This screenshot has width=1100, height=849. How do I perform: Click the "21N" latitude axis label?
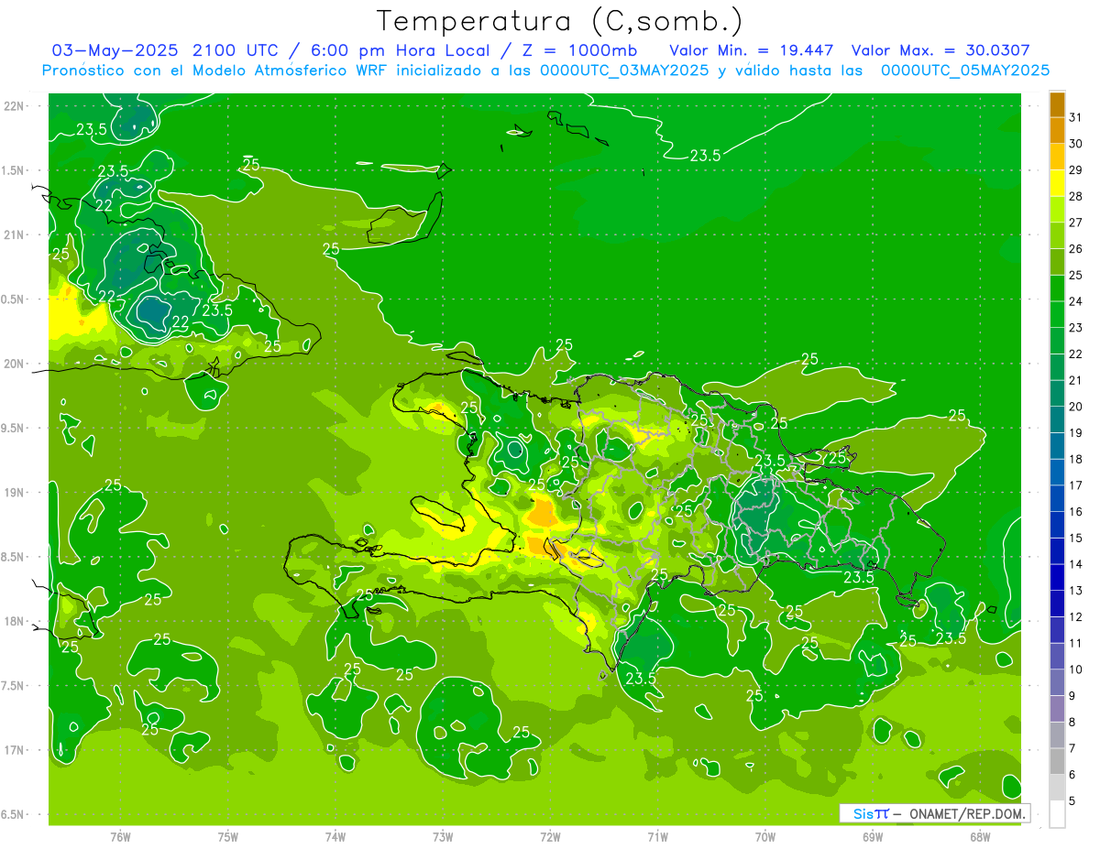(x=14, y=235)
